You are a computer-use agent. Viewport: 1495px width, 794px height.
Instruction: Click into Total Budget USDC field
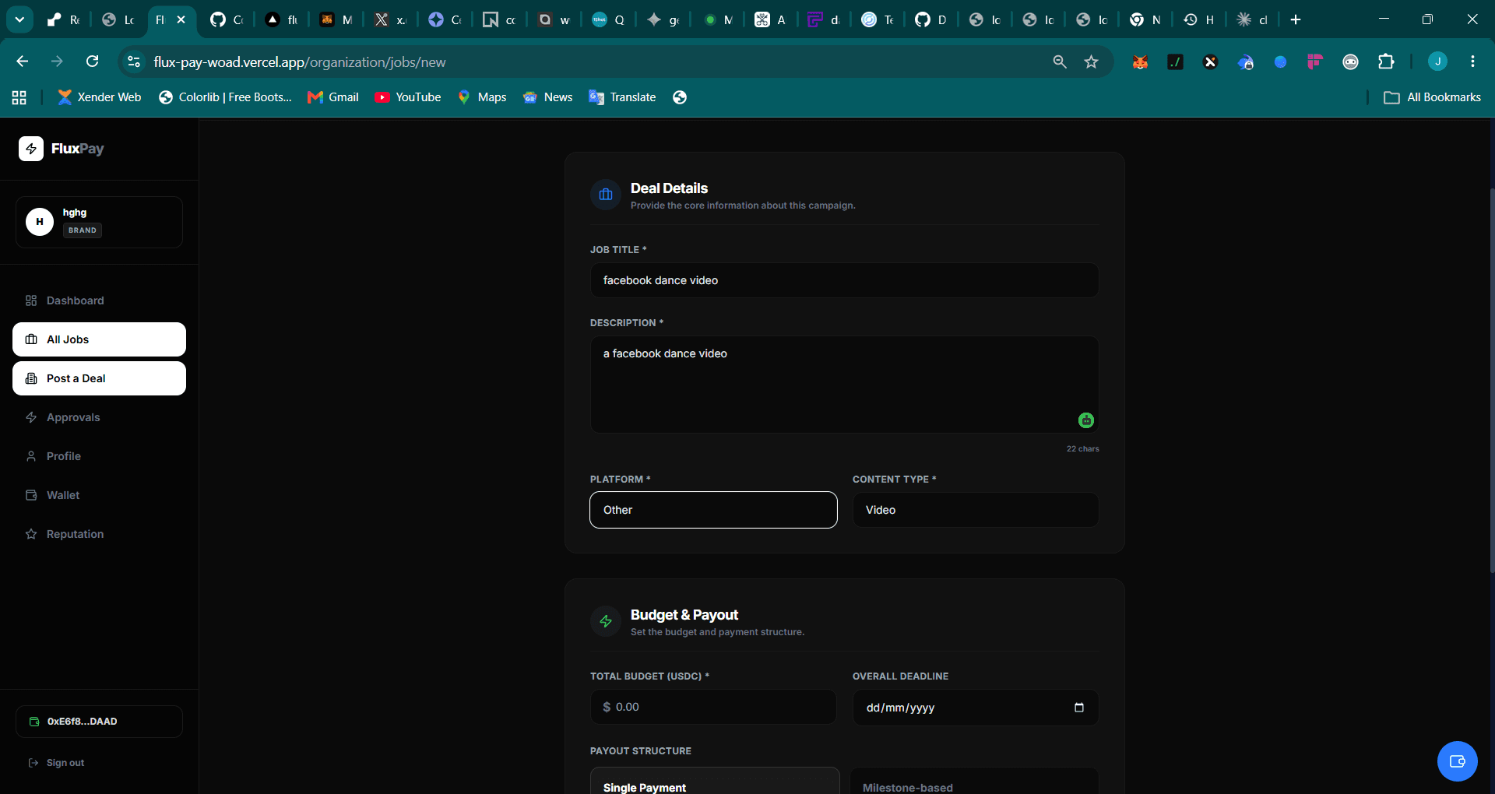(x=713, y=707)
